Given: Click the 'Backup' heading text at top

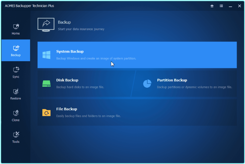Looking at the screenshot, I should tap(64, 22).
